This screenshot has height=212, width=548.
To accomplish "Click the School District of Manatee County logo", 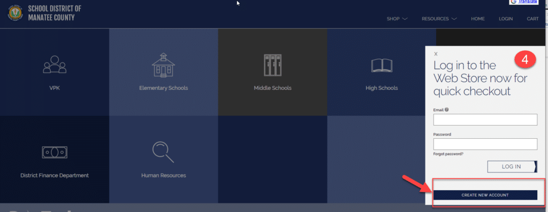I will click(15, 13).
